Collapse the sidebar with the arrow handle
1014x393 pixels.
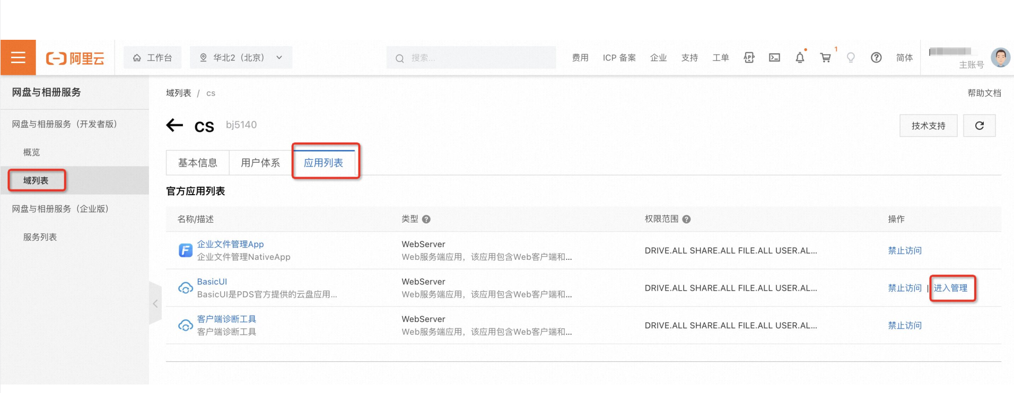click(x=155, y=303)
